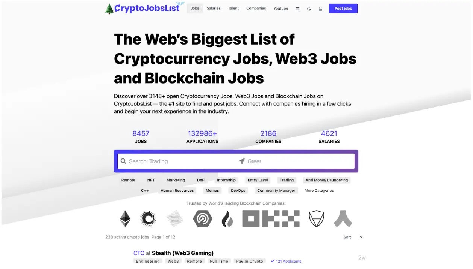473x269 pixels.
Task: Click the user account icon
Action: coord(320,8)
